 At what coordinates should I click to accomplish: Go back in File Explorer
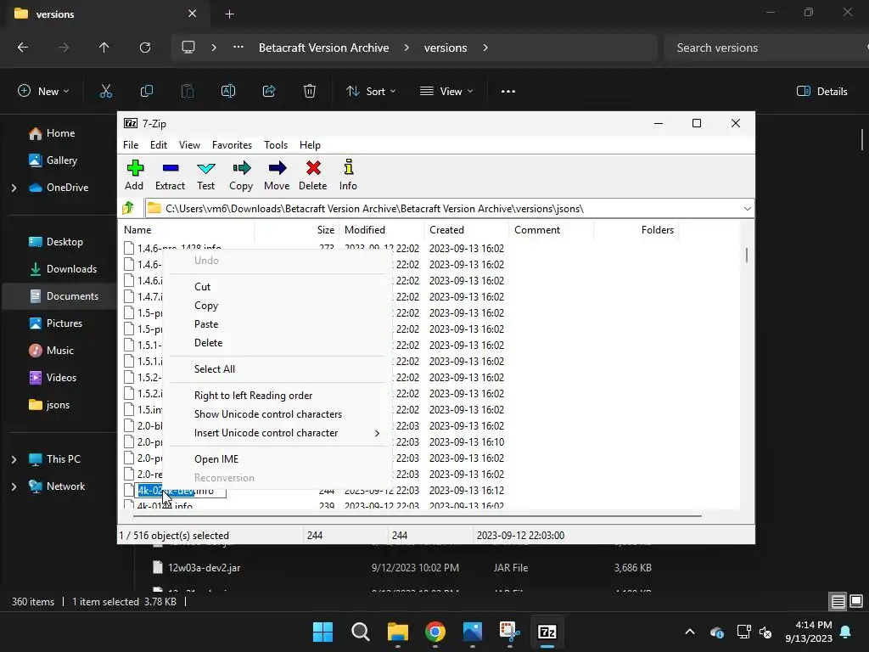click(23, 48)
